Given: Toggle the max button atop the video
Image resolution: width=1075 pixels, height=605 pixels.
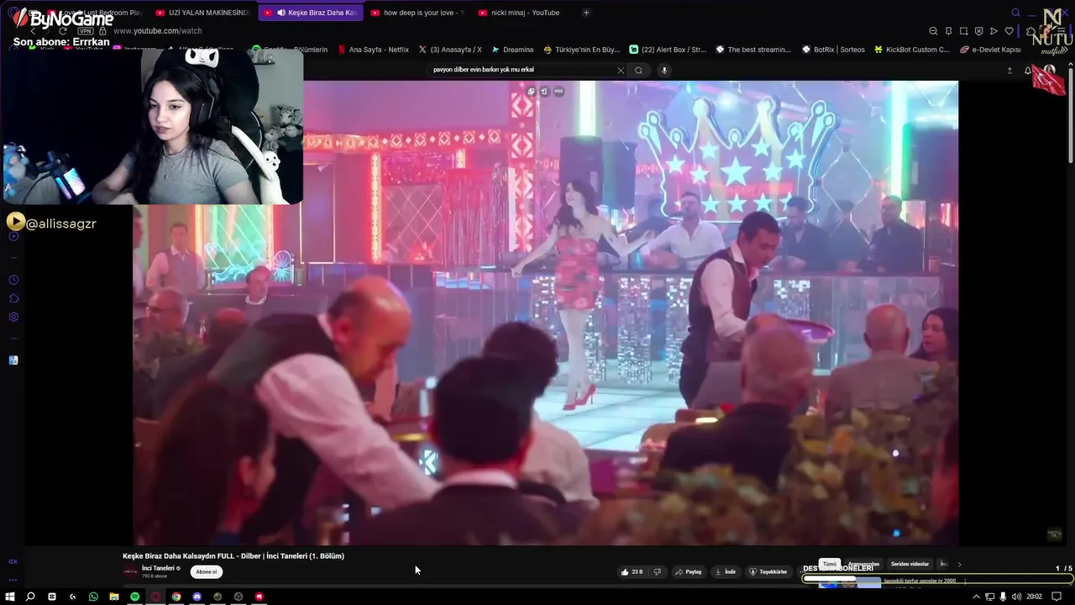Looking at the screenshot, I should [558, 91].
